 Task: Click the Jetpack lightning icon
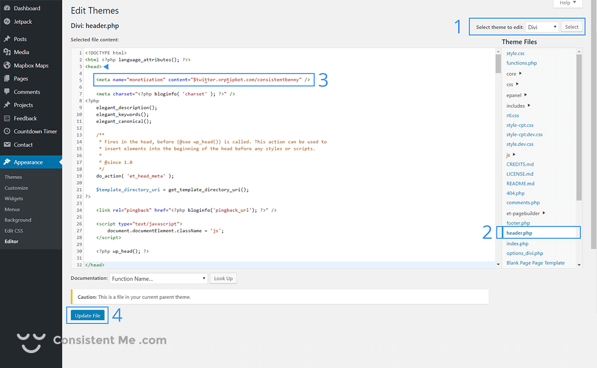point(7,21)
